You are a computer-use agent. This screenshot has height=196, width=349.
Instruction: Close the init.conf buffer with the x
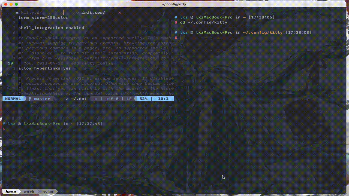pyautogui.click(x=119, y=13)
